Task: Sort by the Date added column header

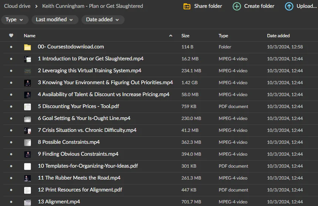Action: click(x=278, y=36)
